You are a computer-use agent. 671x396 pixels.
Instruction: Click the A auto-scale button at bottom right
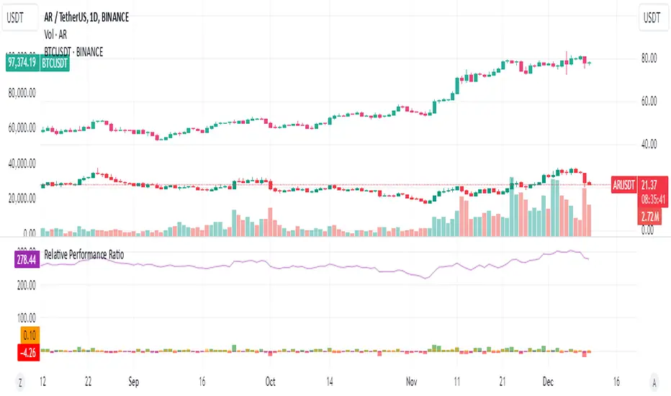pyautogui.click(x=653, y=382)
